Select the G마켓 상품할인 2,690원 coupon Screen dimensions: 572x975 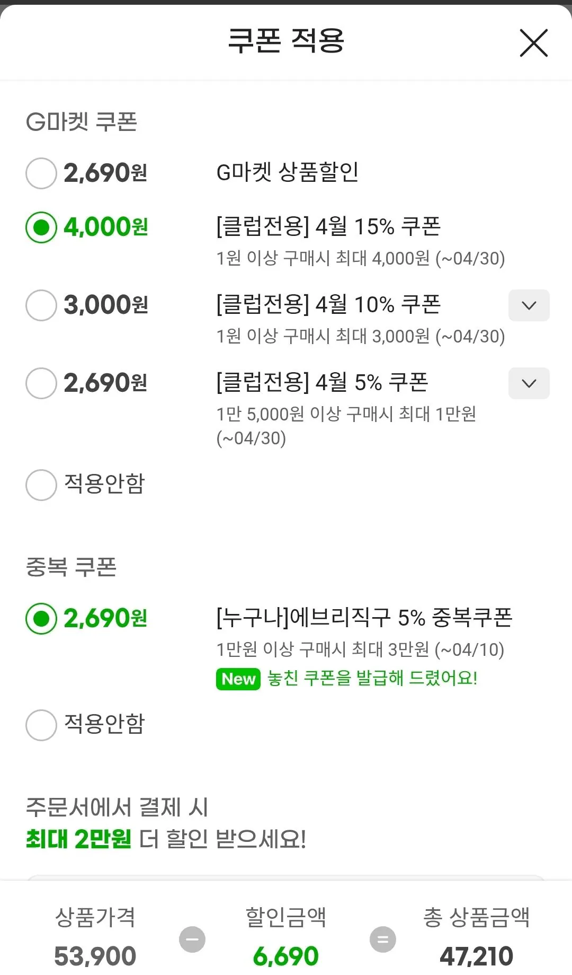click(41, 173)
